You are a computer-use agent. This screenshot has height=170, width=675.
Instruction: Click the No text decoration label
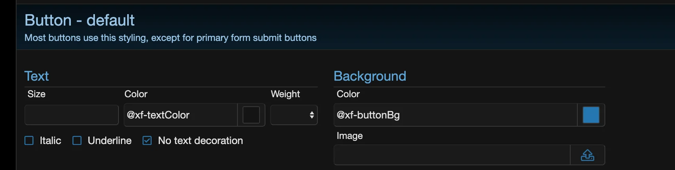pyautogui.click(x=200, y=140)
